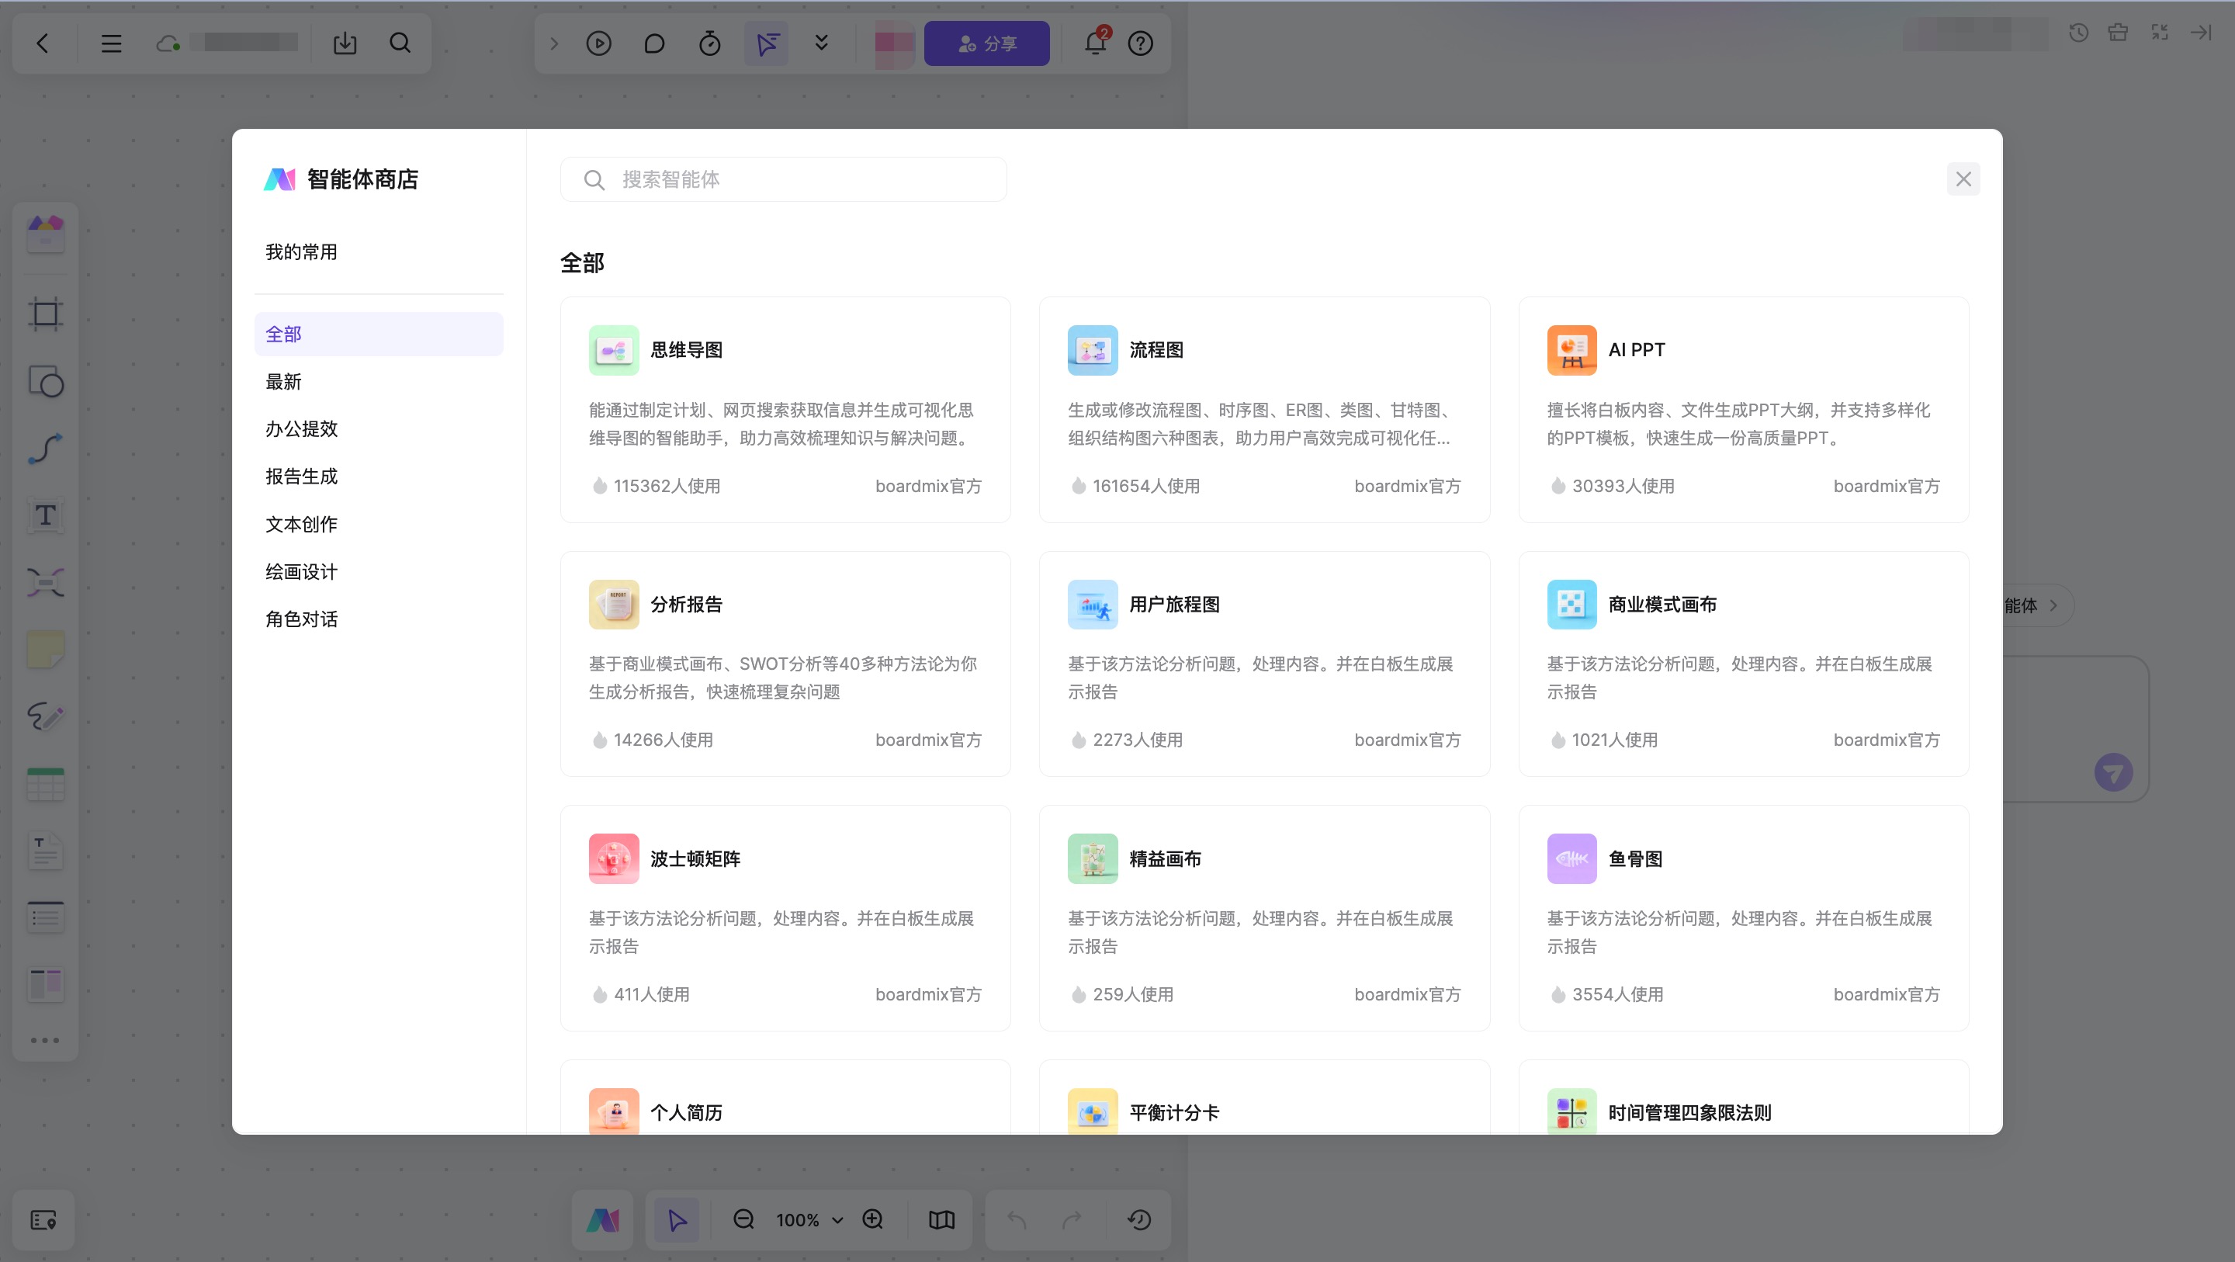The height and width of the screenshot is (1262, 2235).
Task: Start presentation with the play icon
Action: (x=598, y=43)
